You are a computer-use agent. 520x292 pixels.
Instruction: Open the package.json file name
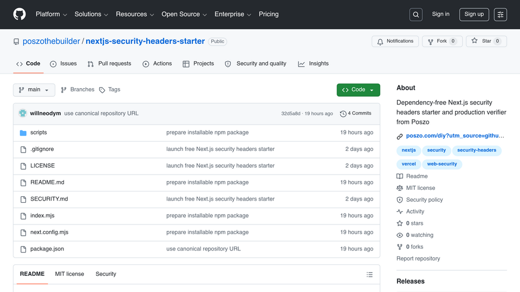click(47, 249)
